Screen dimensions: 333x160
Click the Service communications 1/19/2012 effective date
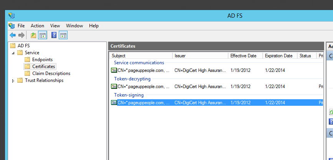click(x=240, y=70)
